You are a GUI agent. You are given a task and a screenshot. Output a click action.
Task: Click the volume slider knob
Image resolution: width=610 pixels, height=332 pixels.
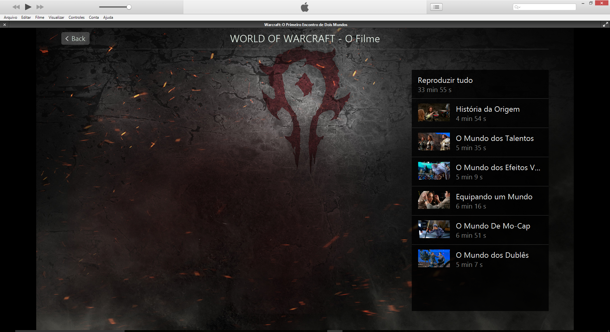(x=129, y=7)
